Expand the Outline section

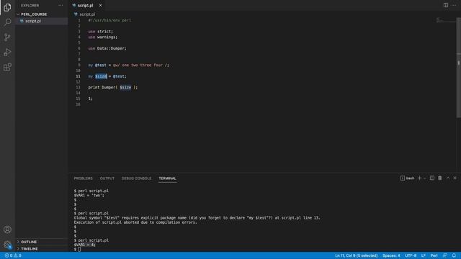[29, 242]
